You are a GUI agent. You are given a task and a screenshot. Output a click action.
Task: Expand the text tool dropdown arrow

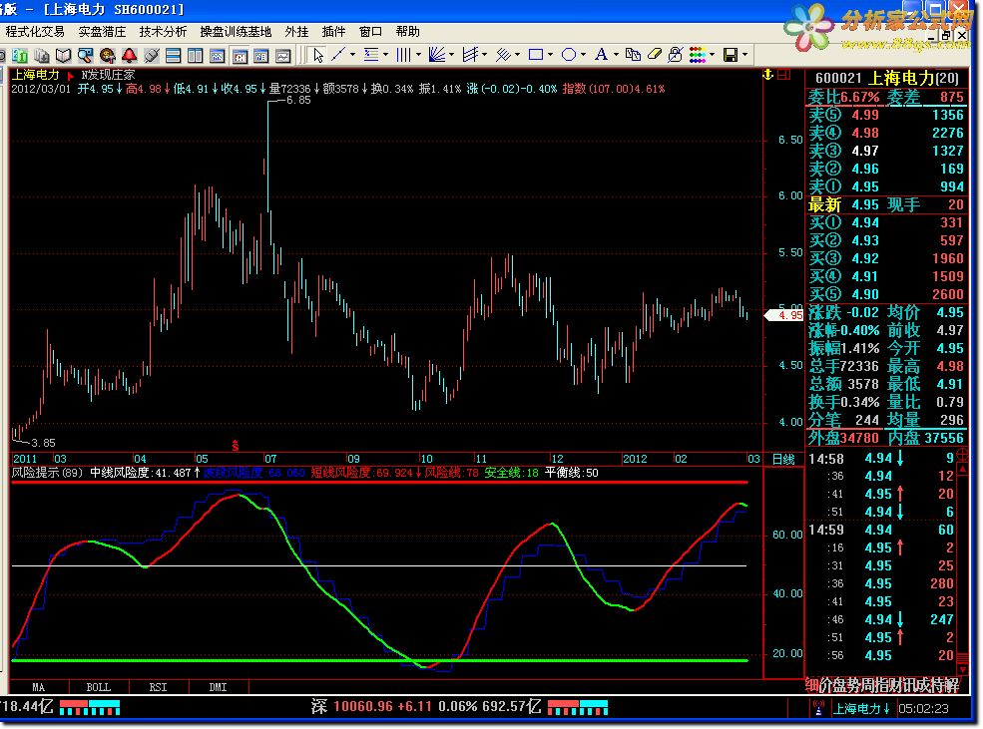coord(616,55)
